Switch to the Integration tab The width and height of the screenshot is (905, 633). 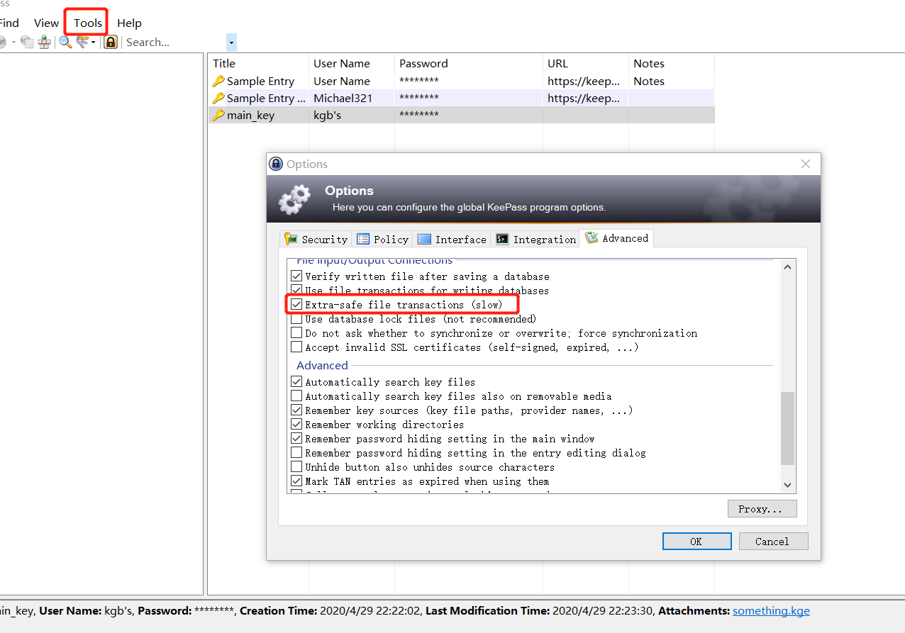[535, 239]
